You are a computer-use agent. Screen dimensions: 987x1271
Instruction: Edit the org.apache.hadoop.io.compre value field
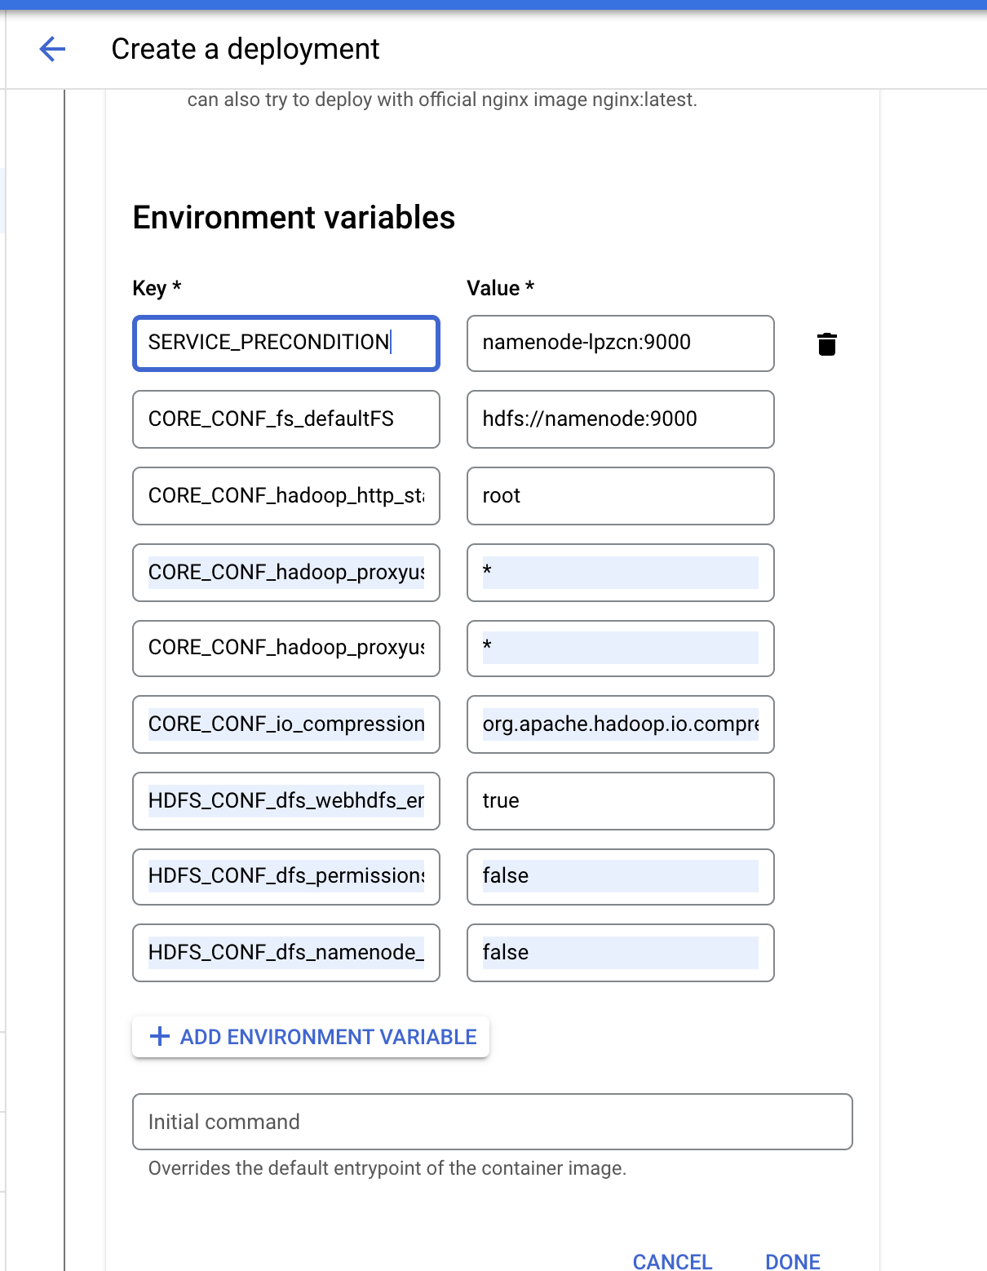tap(620, 724)
